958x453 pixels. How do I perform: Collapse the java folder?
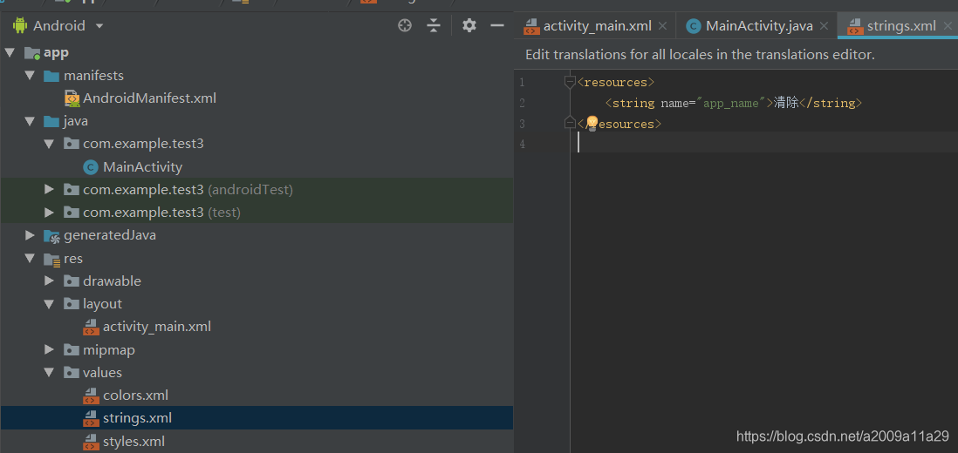tap(30, 121)
